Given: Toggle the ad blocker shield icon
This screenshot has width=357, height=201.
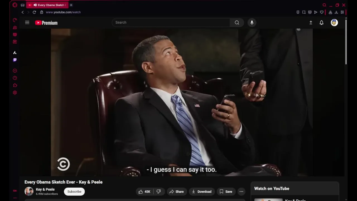Looking at the screenshot, I should pyautogui.click(x=310, y=12).
